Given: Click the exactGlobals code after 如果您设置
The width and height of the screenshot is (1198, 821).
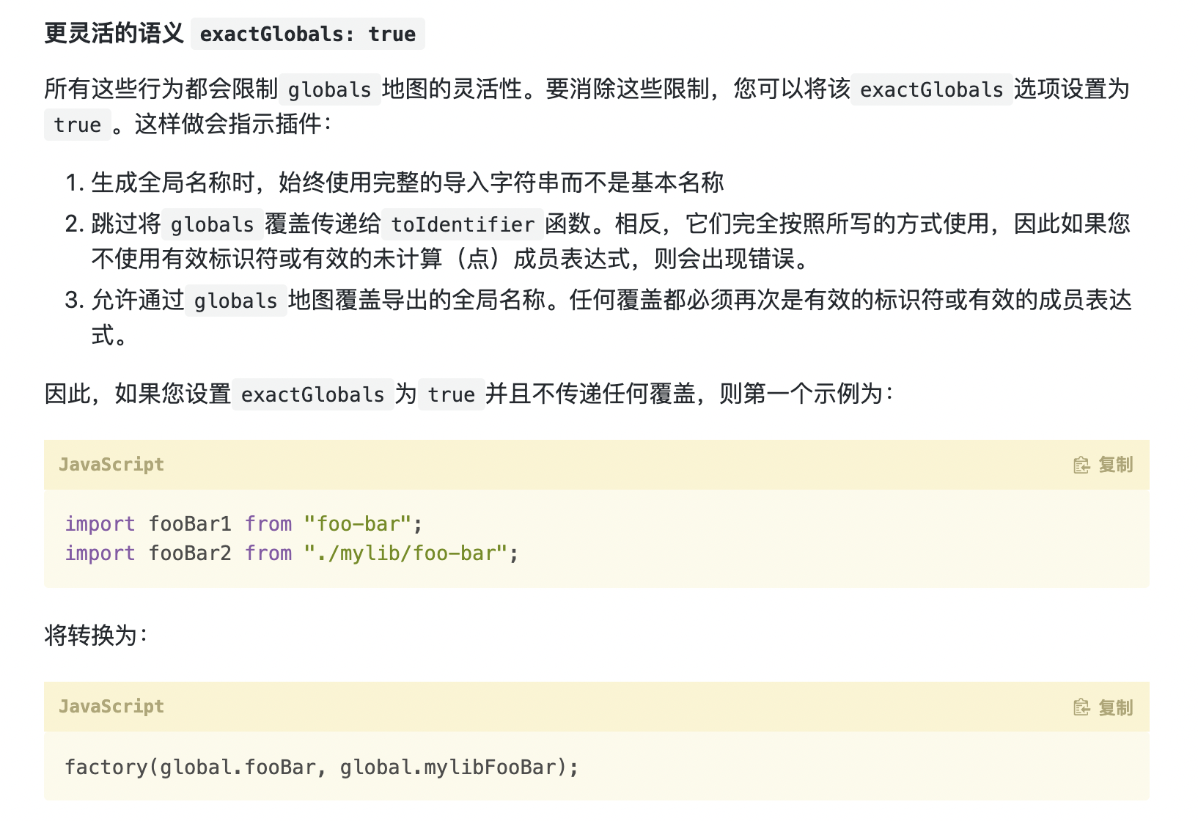Looking at the screenshot, I should point(313,394).
